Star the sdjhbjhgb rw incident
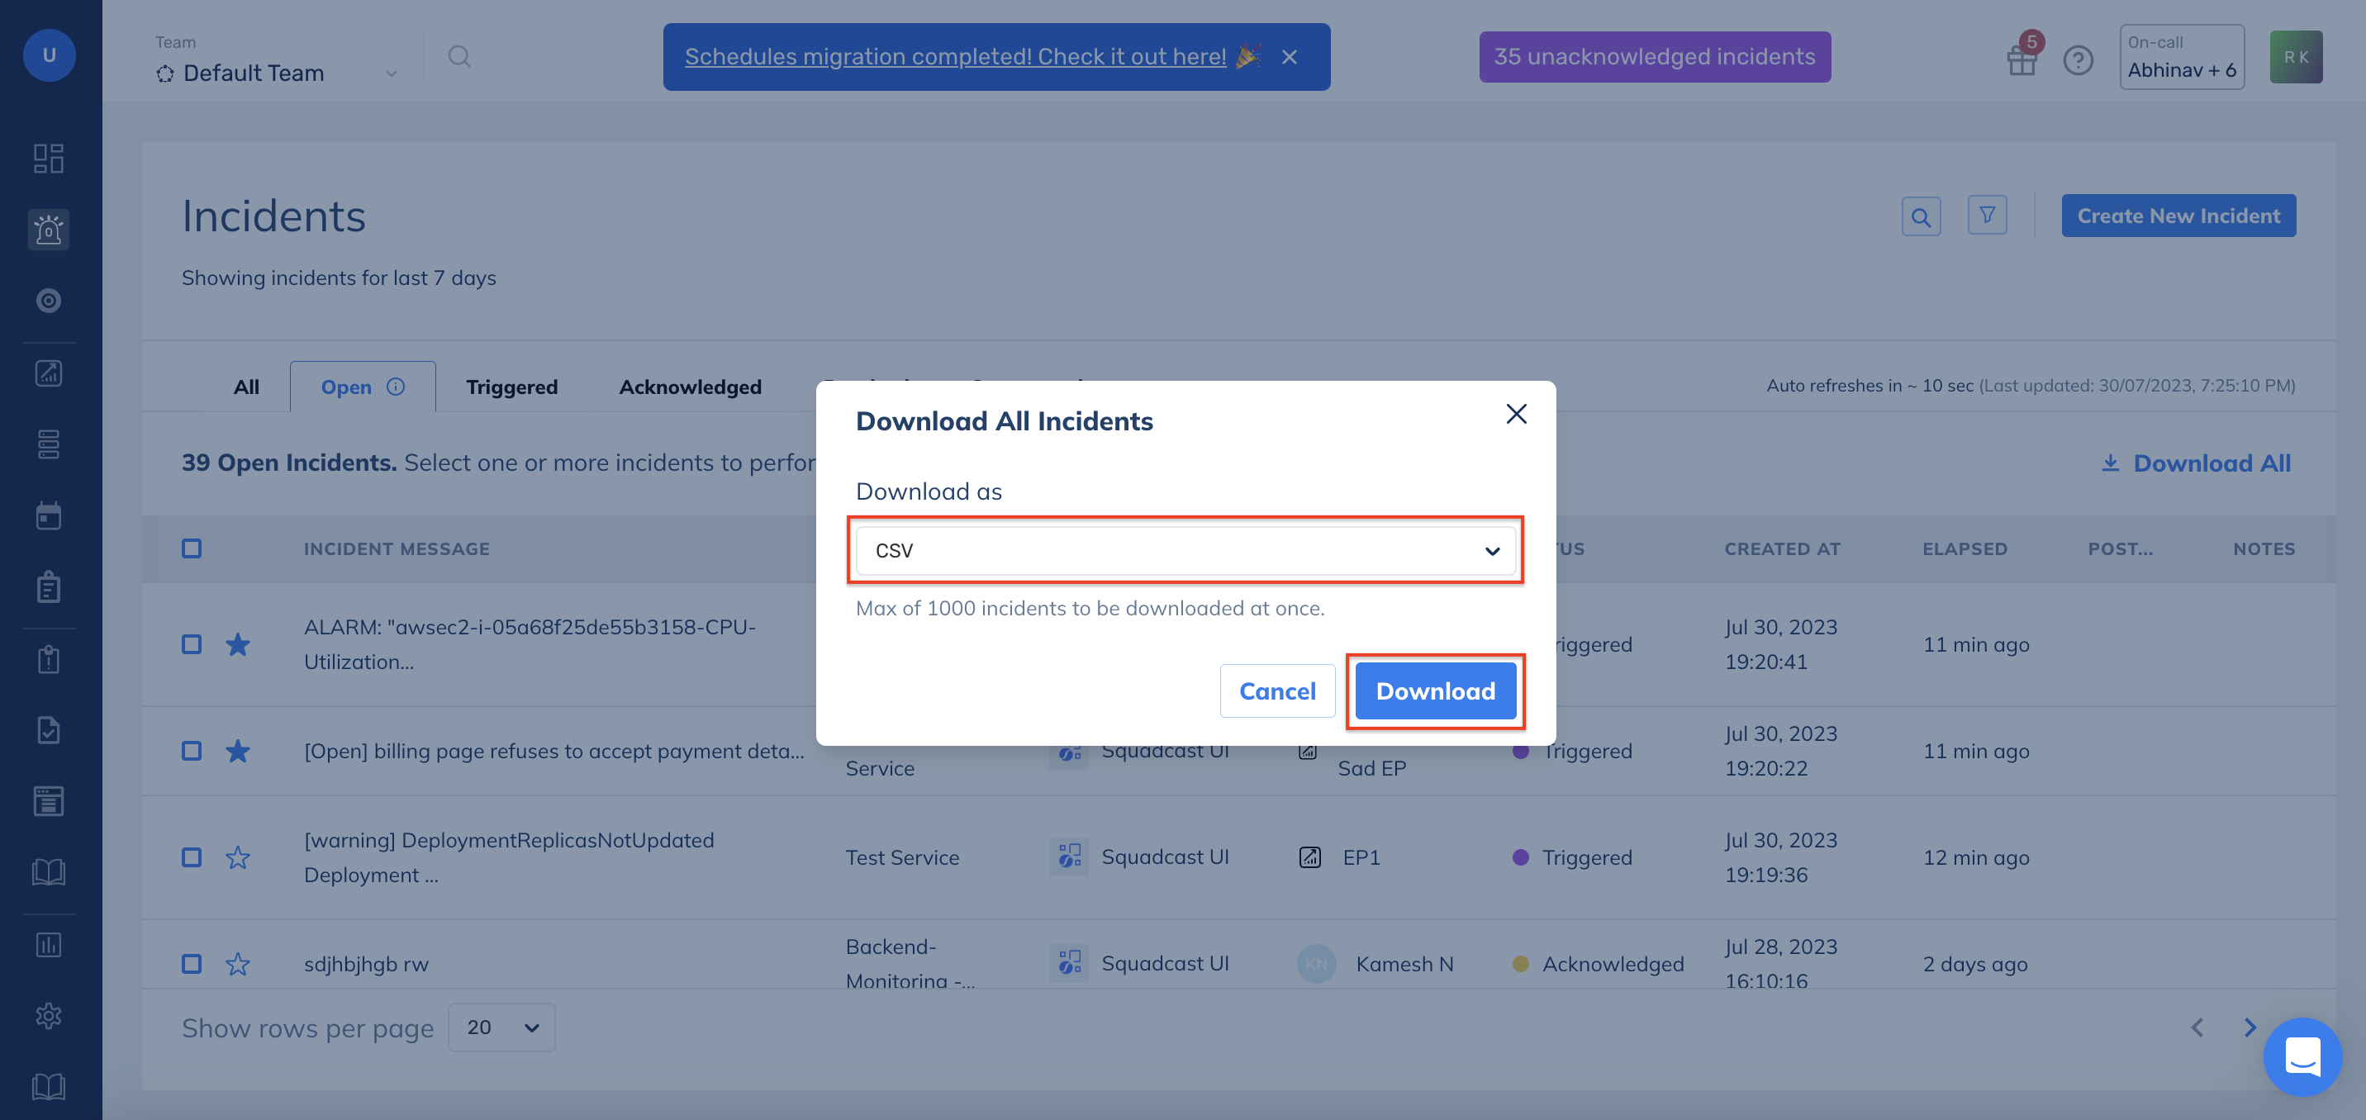The image size is (2366, 1120). pos(238,964)
